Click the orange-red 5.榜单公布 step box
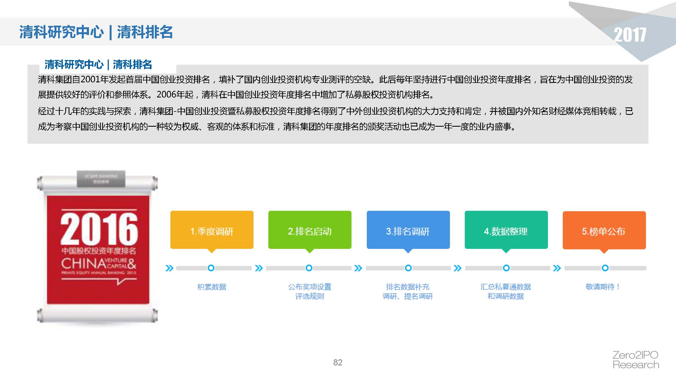This screenshot has height=380, width=676. pos(604,230)
